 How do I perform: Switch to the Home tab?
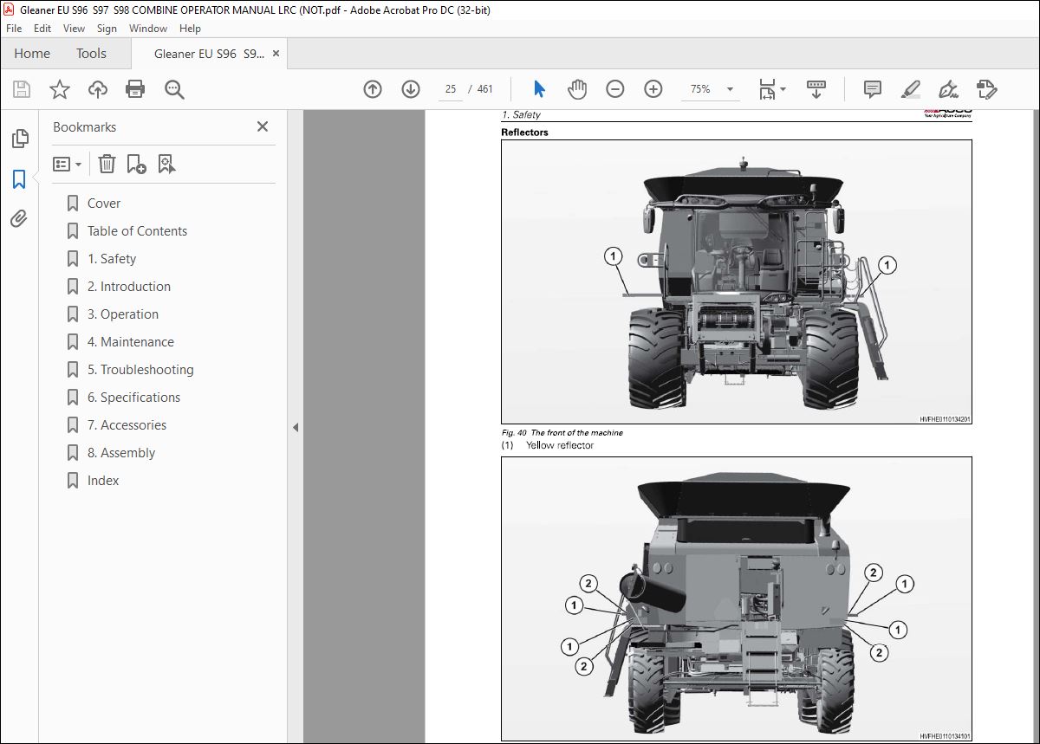pyautogui.click(x=32, y=54)
